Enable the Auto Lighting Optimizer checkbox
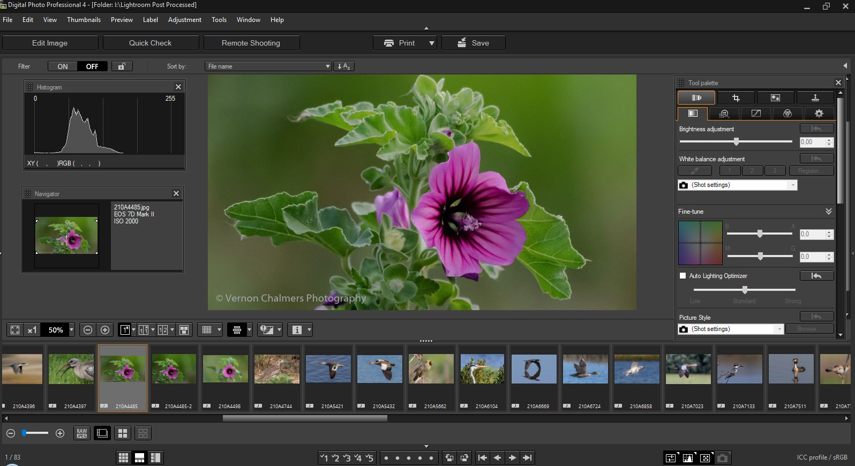The width and height of the screenshot is (855, 466). coord(682,276)
